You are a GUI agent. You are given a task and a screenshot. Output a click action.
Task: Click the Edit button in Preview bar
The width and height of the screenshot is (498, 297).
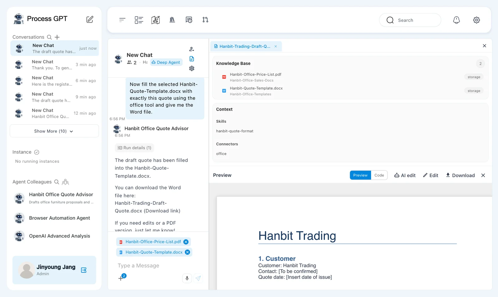(430, 176)
